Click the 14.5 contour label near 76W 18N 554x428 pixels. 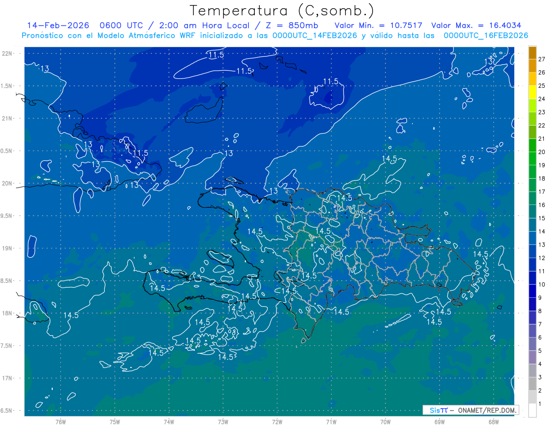(x=71, y=315)
